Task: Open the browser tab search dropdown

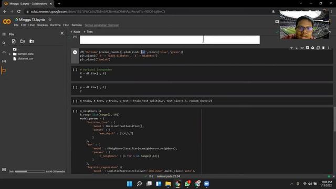Action: click(x=301, y=4)
